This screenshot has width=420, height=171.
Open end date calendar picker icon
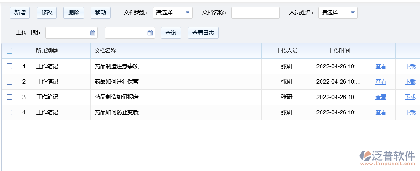(x=150, y=33)
